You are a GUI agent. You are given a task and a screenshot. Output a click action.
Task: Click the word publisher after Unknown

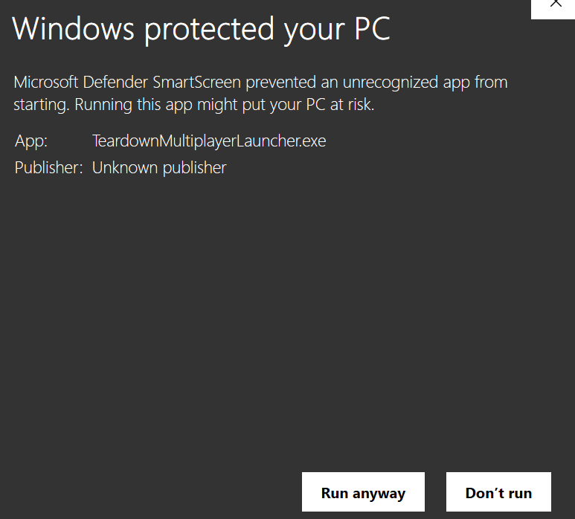coord(195,168)
